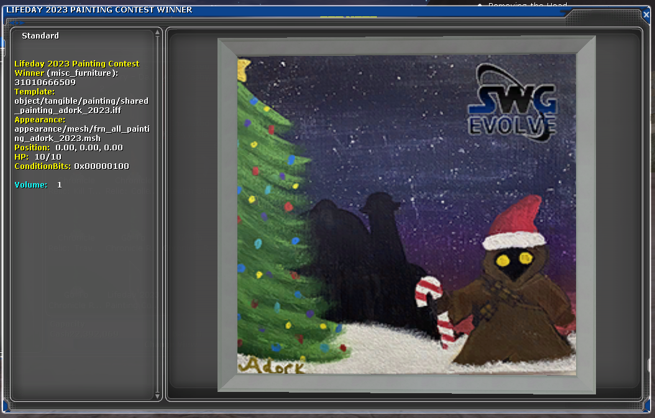655x418 pixels.
Task: Close the Lifeday painting examine window
Action: coord(646,15)
